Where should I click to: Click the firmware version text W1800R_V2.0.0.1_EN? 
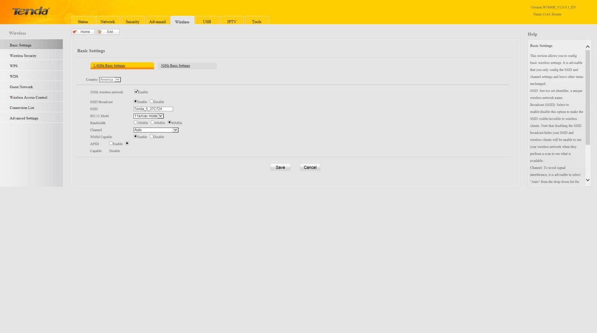click(x=559, y=7)
